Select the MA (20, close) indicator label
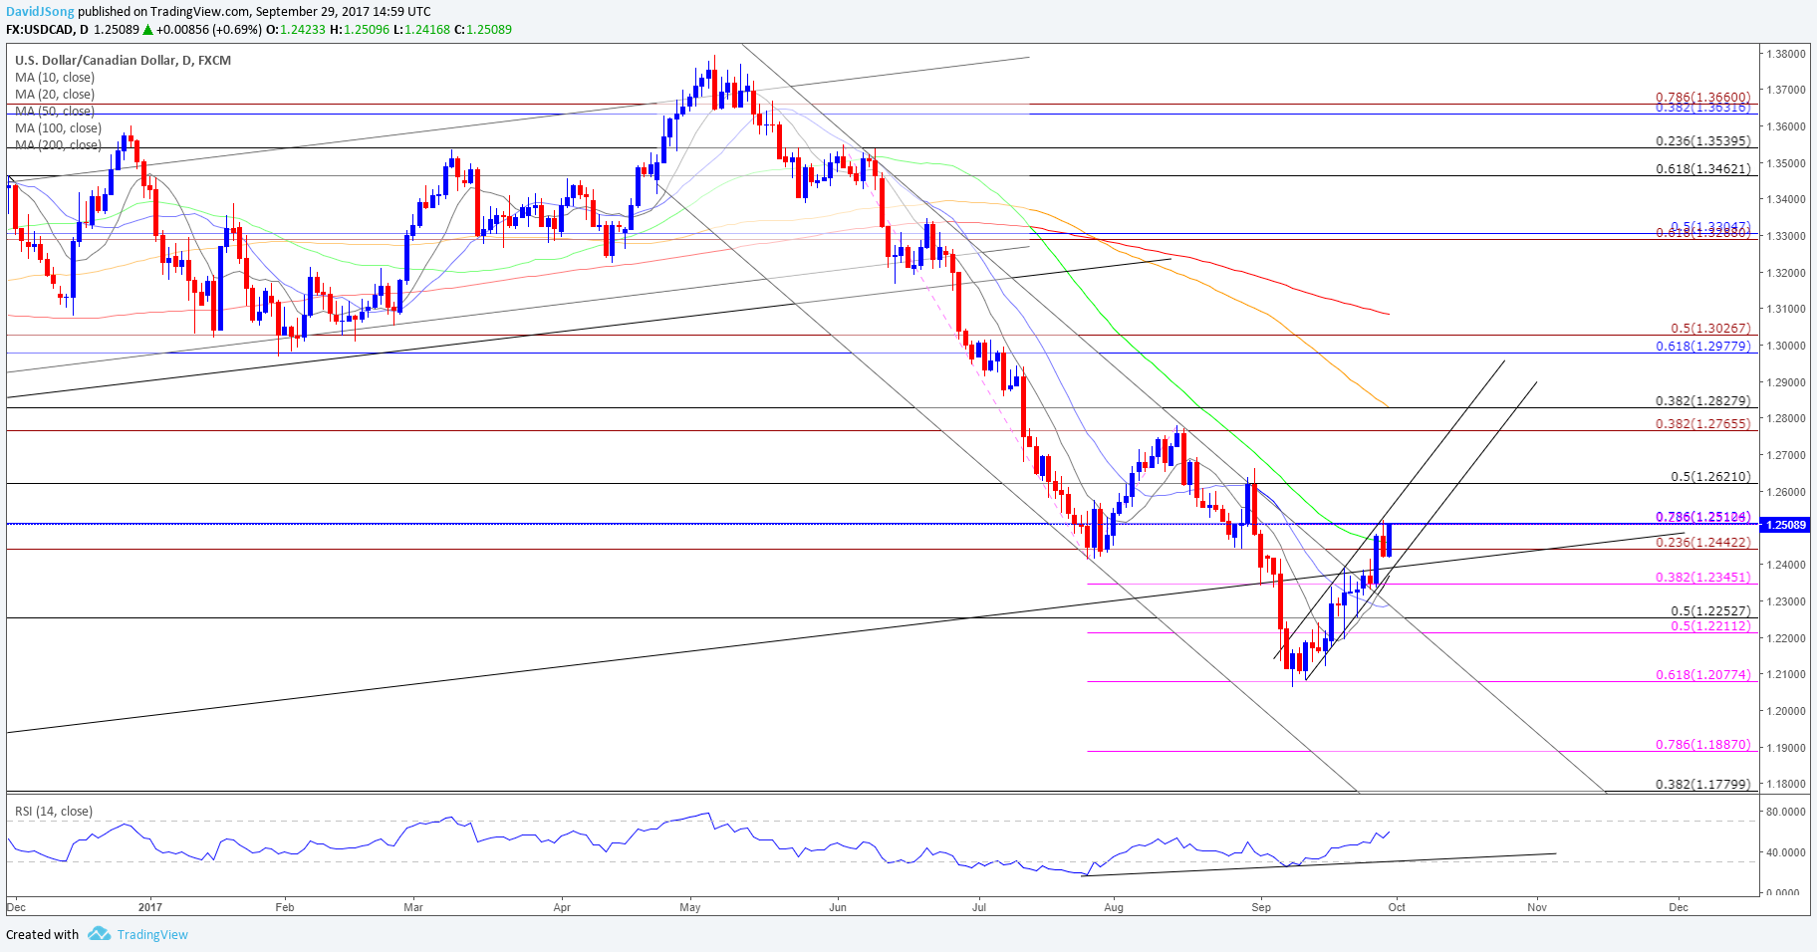Viewport: 1817px width, 952px height. pos(55,95)
